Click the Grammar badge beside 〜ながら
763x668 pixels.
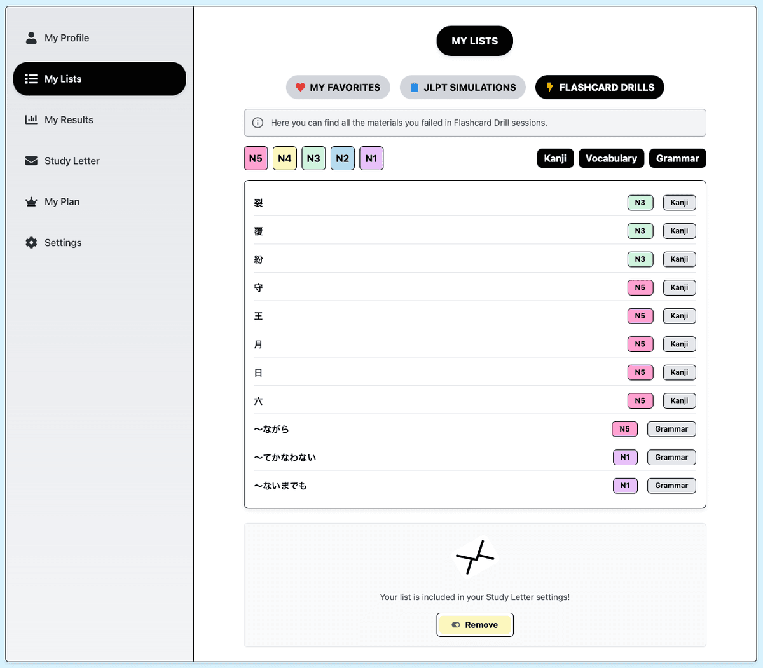(671, 429)
